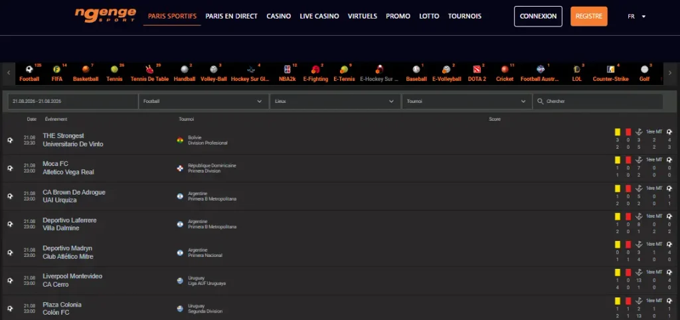Open the Virtuels menu item
Image resolution: width=680 pixels, height=320 pixels.
click(x=363, y=16)
